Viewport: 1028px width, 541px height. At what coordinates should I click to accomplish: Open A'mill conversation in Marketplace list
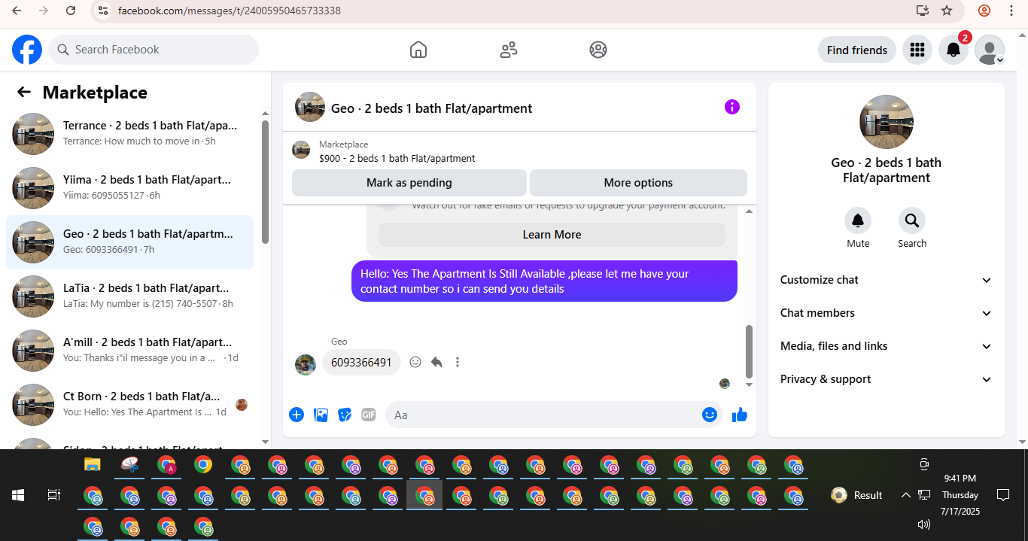tap(129, 351)
